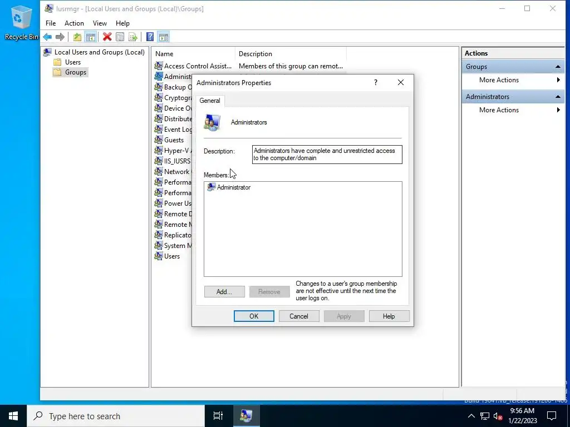Screen dimensions: 570x427
Task: Click the Add... button
Action: click(x=224, y=291)
